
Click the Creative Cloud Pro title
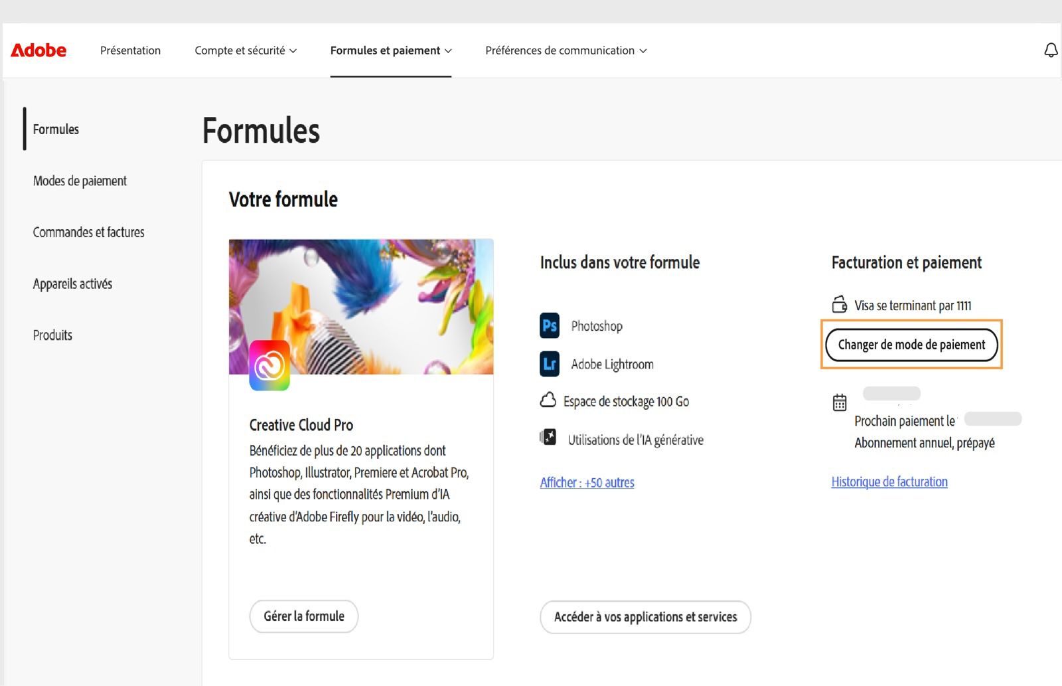coord(301,425)
